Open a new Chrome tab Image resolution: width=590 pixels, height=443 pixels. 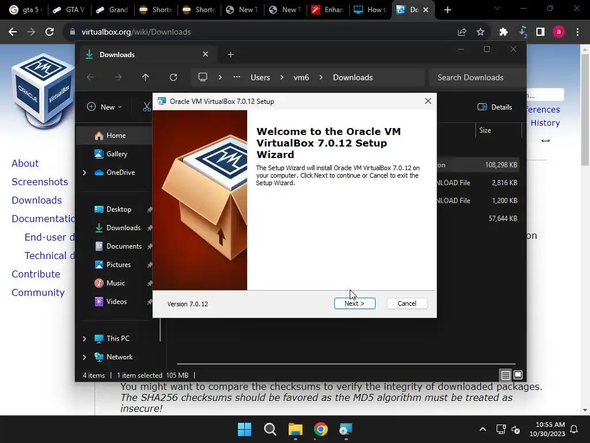[447, 10]
